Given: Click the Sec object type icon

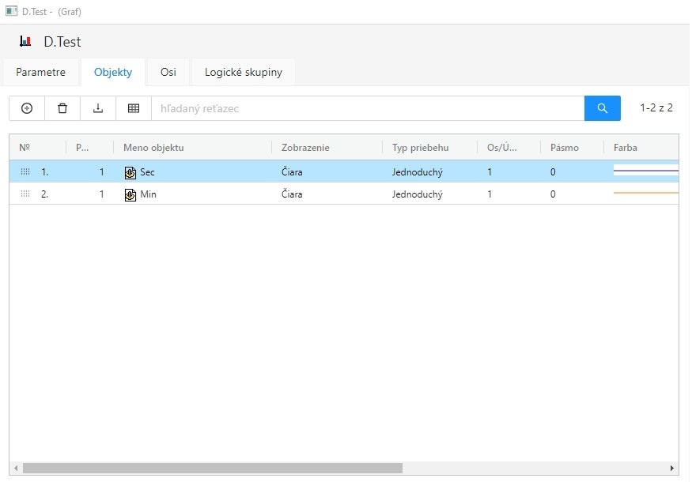Looking at the screenshot, I should (130, 172).
